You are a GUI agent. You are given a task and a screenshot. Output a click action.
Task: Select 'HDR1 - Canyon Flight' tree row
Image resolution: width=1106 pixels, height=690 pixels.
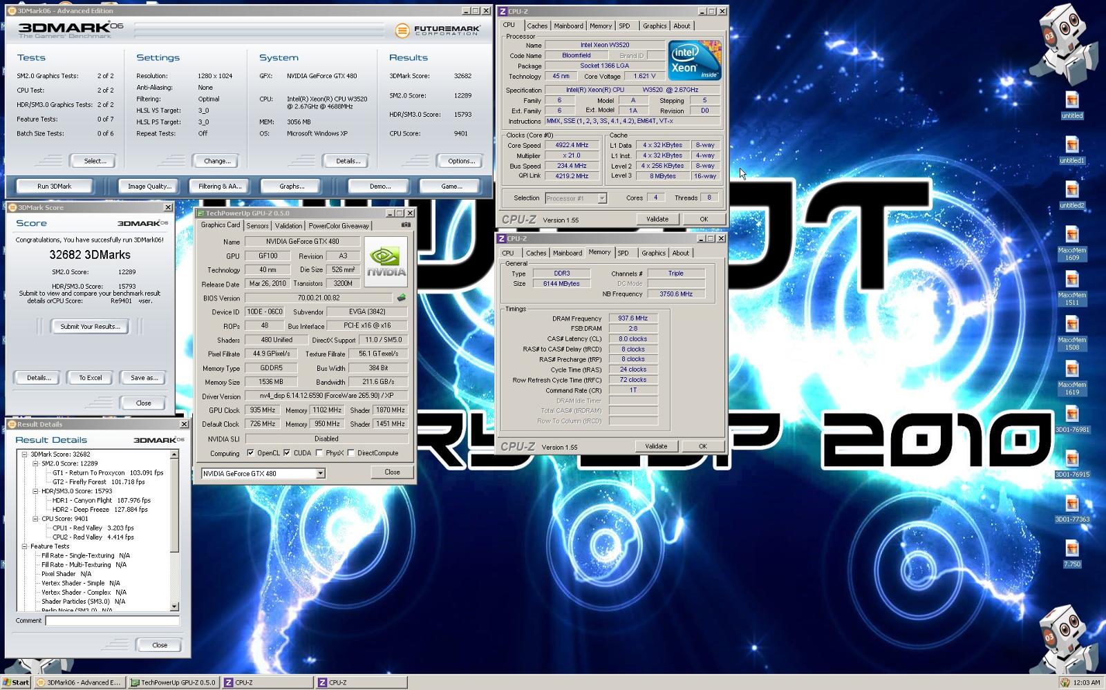[102, 501]
